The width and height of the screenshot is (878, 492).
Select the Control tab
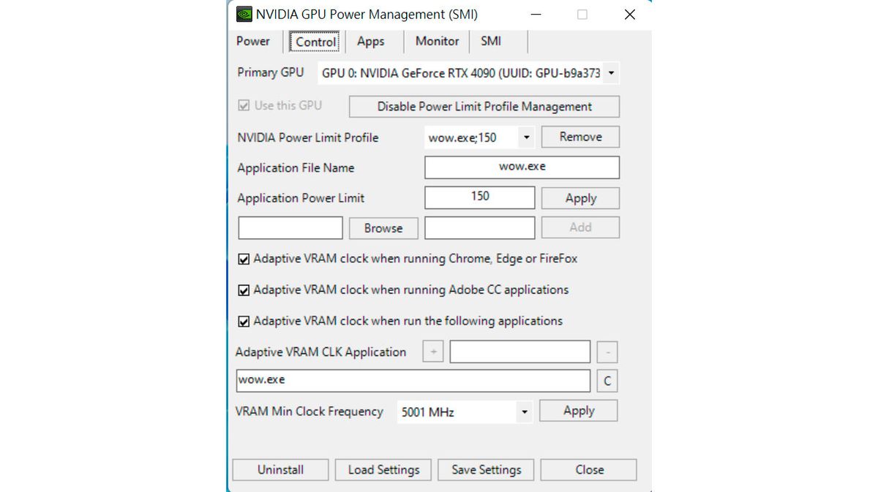tap(316, 42)
